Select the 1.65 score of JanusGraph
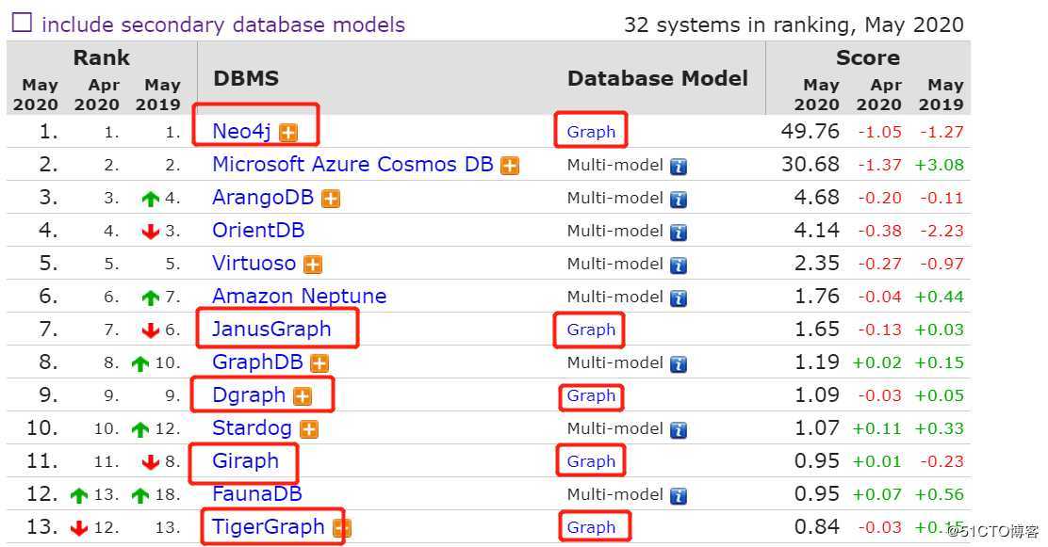The height and width of the screenshot is (547, 1048). 816,329
